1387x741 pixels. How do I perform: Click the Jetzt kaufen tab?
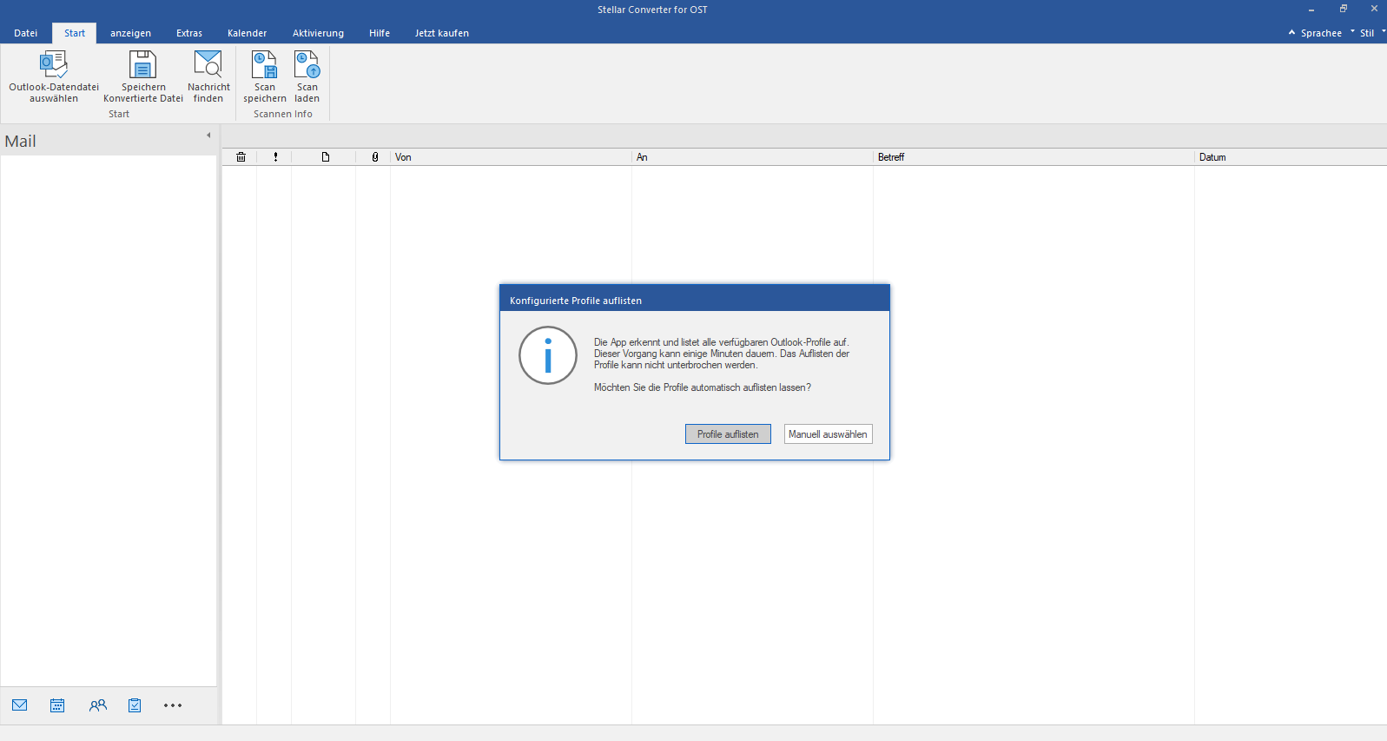click(x=442, y=33)
